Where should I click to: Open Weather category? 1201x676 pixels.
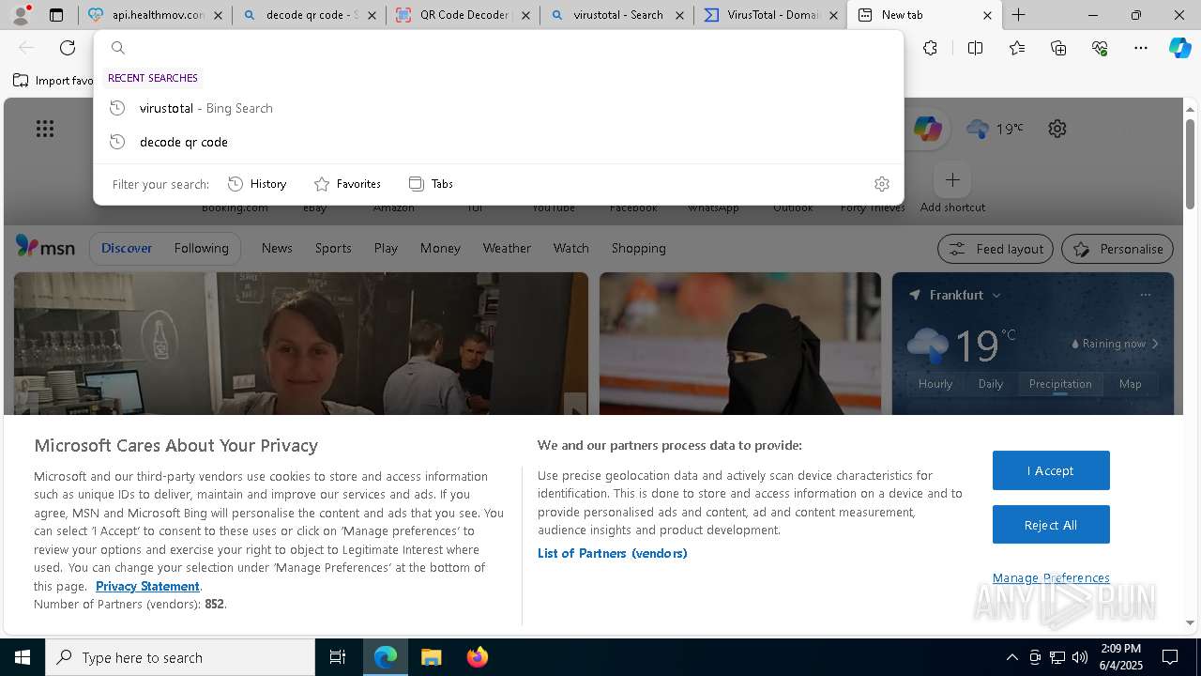pos(507,248)
